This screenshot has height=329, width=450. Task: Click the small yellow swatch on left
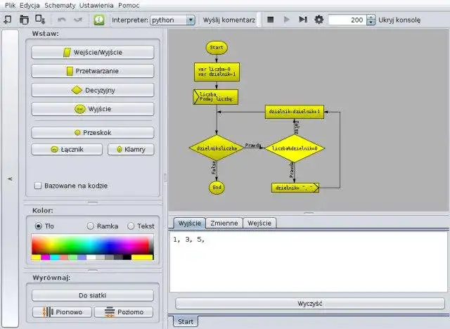[36, 257]
